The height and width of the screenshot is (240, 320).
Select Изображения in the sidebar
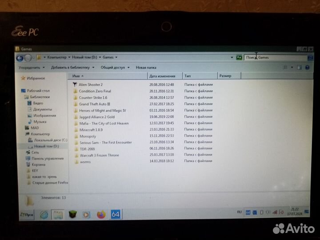(x=42, y=116)
